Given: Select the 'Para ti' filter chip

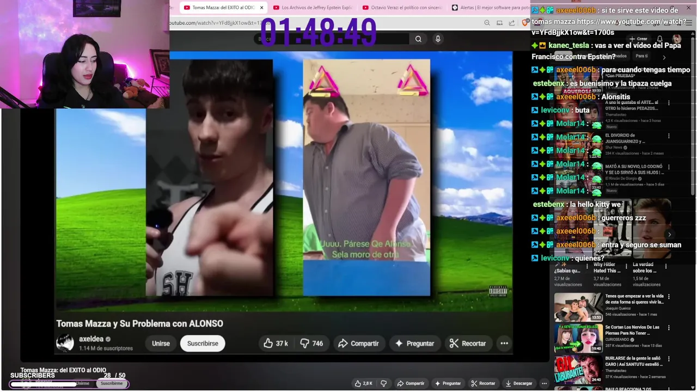Looking at the screenshot, I should 641,56.
